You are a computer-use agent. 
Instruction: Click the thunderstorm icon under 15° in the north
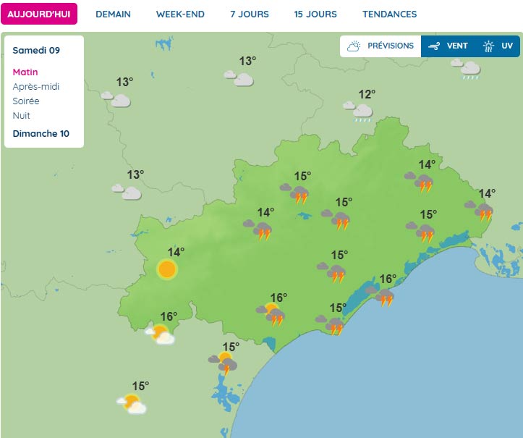pyautogui.click(x=294, y=193)
